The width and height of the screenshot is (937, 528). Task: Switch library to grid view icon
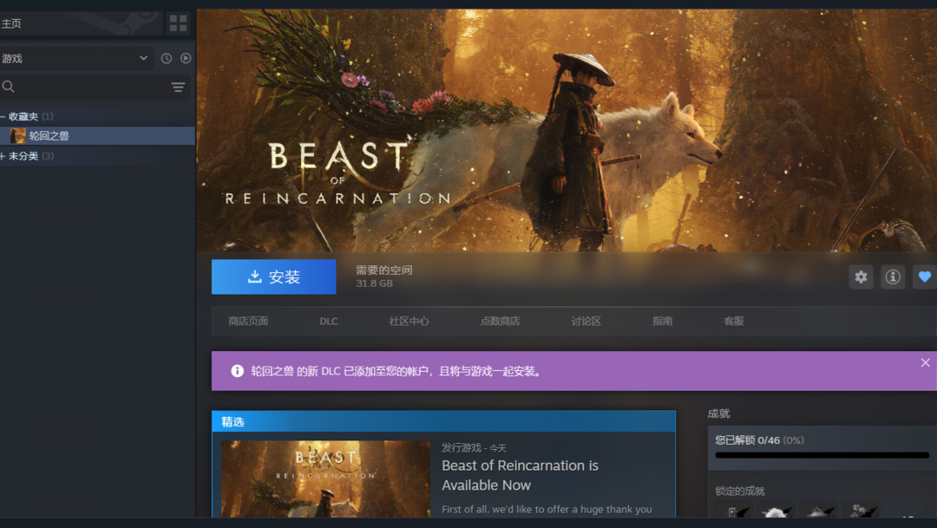coord(178,23)
